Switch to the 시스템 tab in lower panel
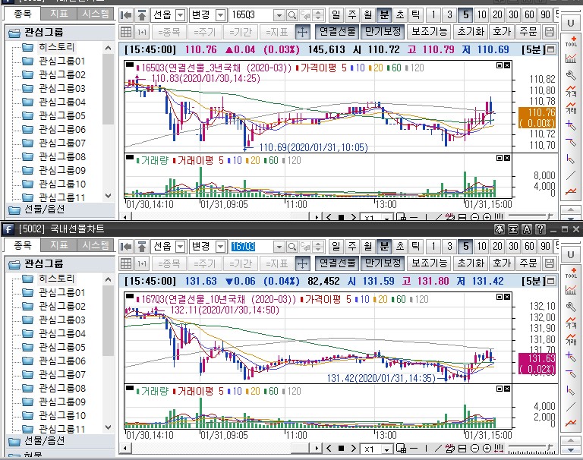Image resolution: width=583 pixels, height=460 pixels. pos(96,245)
